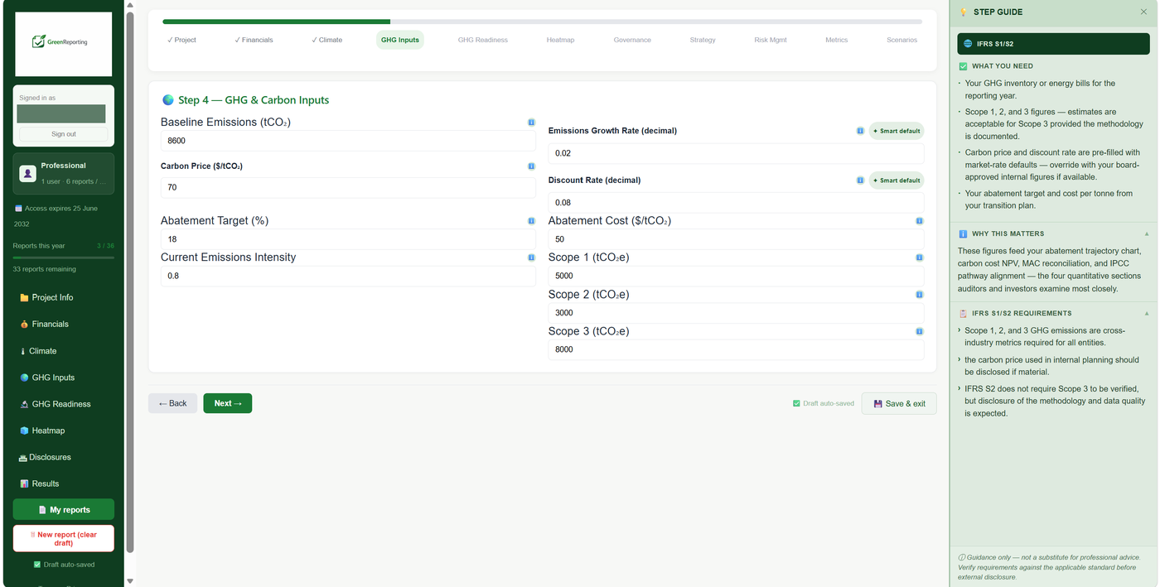1160x587 pixels.
Task: Jump to the Metrics step tab
Action: pyautogui.click(x=837, y=40)
